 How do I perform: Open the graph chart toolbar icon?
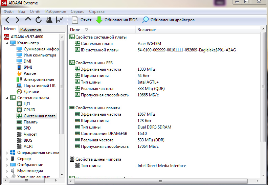pyautogui.click(x=60, y=20)
